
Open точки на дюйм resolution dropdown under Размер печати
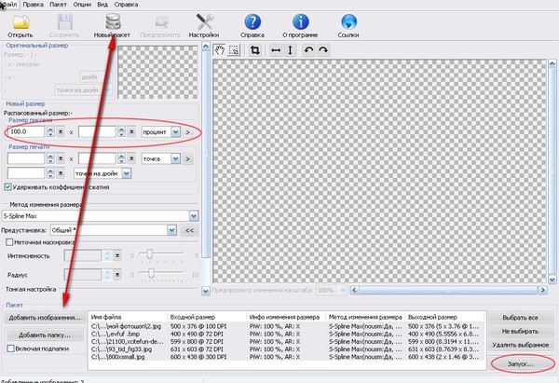pos(126,173)
